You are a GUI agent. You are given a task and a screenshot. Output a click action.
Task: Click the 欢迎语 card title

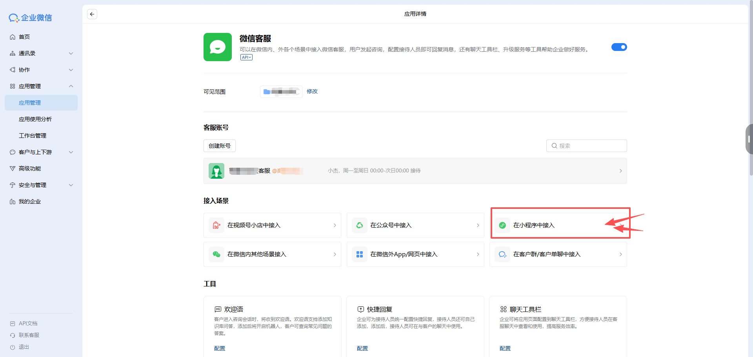pos(234,310)
